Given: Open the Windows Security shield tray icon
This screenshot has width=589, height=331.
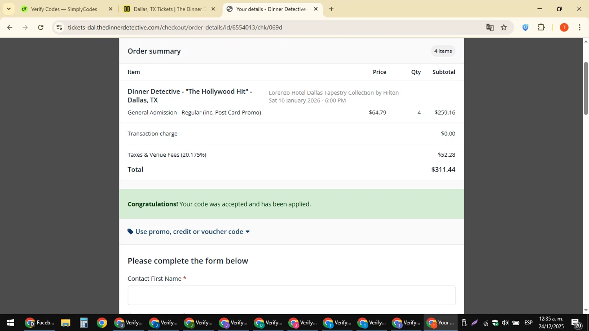Looking at the screenshot, I should click(495, 323).
